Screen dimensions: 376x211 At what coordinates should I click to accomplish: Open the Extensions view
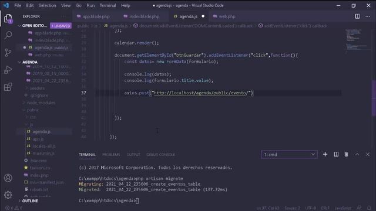(8, 87)
